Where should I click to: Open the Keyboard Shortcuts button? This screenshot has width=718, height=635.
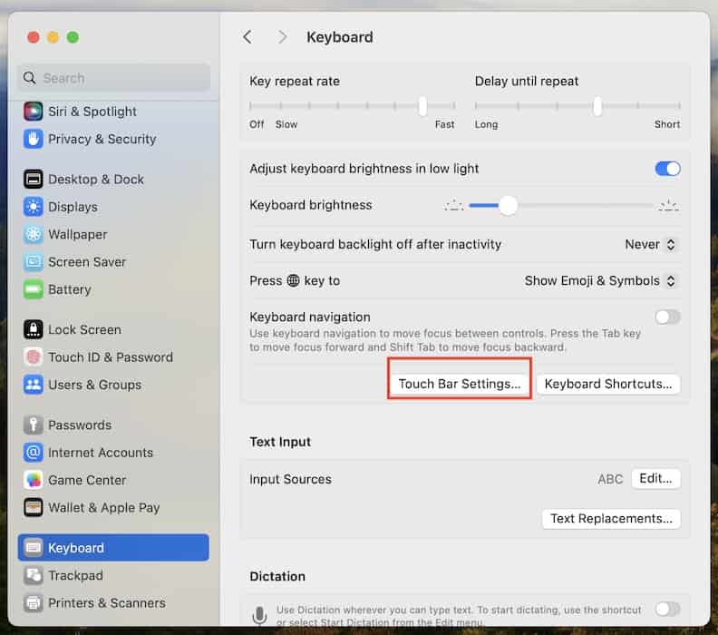607,384
